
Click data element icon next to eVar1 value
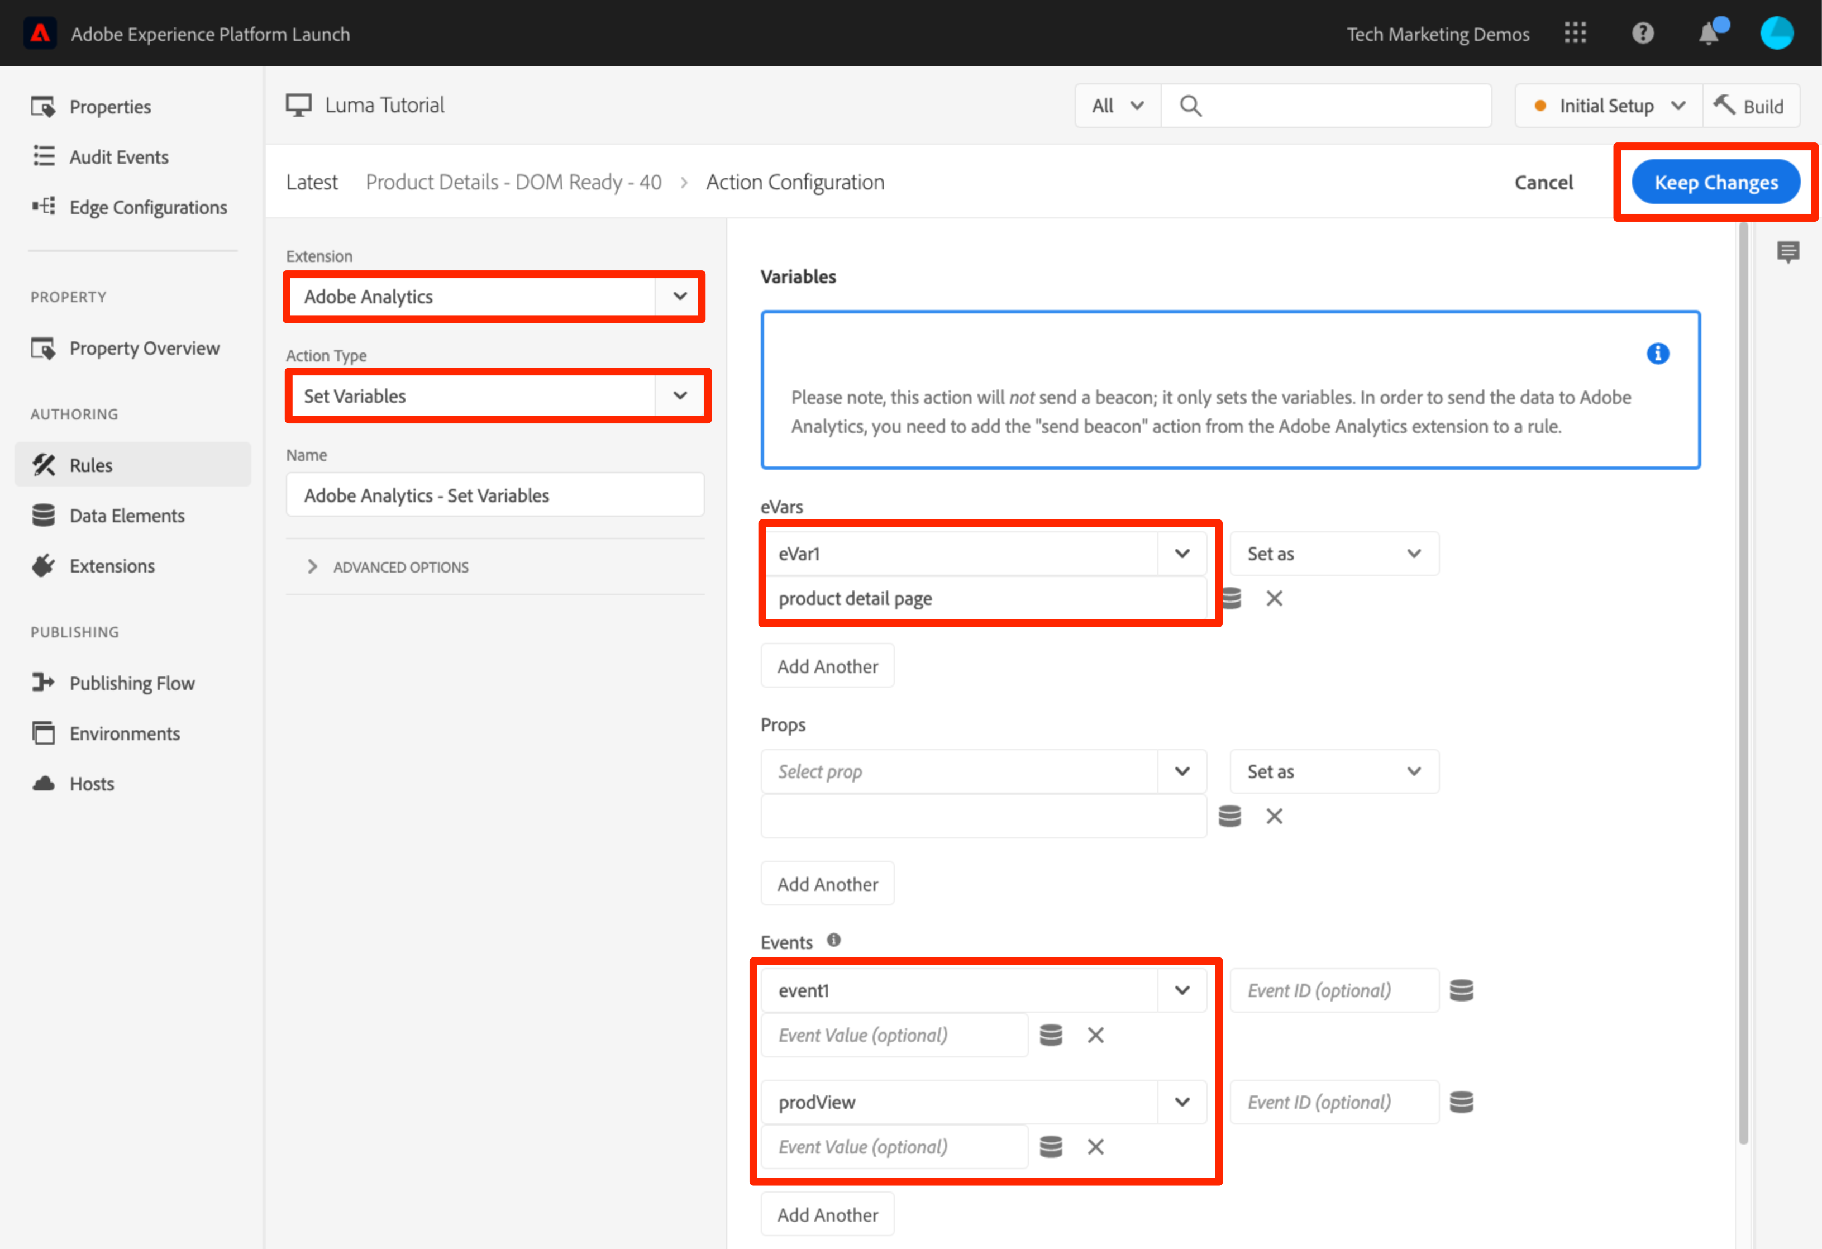(x=1232, y=599)
